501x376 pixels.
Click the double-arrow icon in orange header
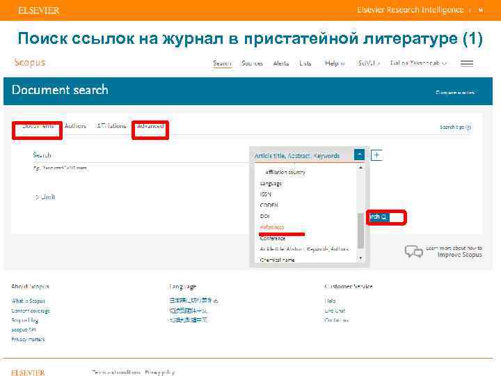tap(481, 10)
